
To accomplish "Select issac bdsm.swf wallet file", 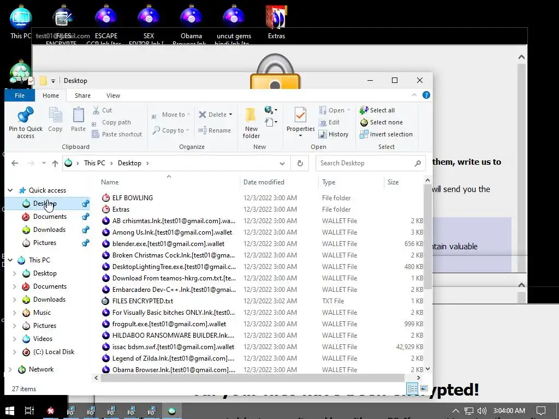I will [x=173, y=346].
